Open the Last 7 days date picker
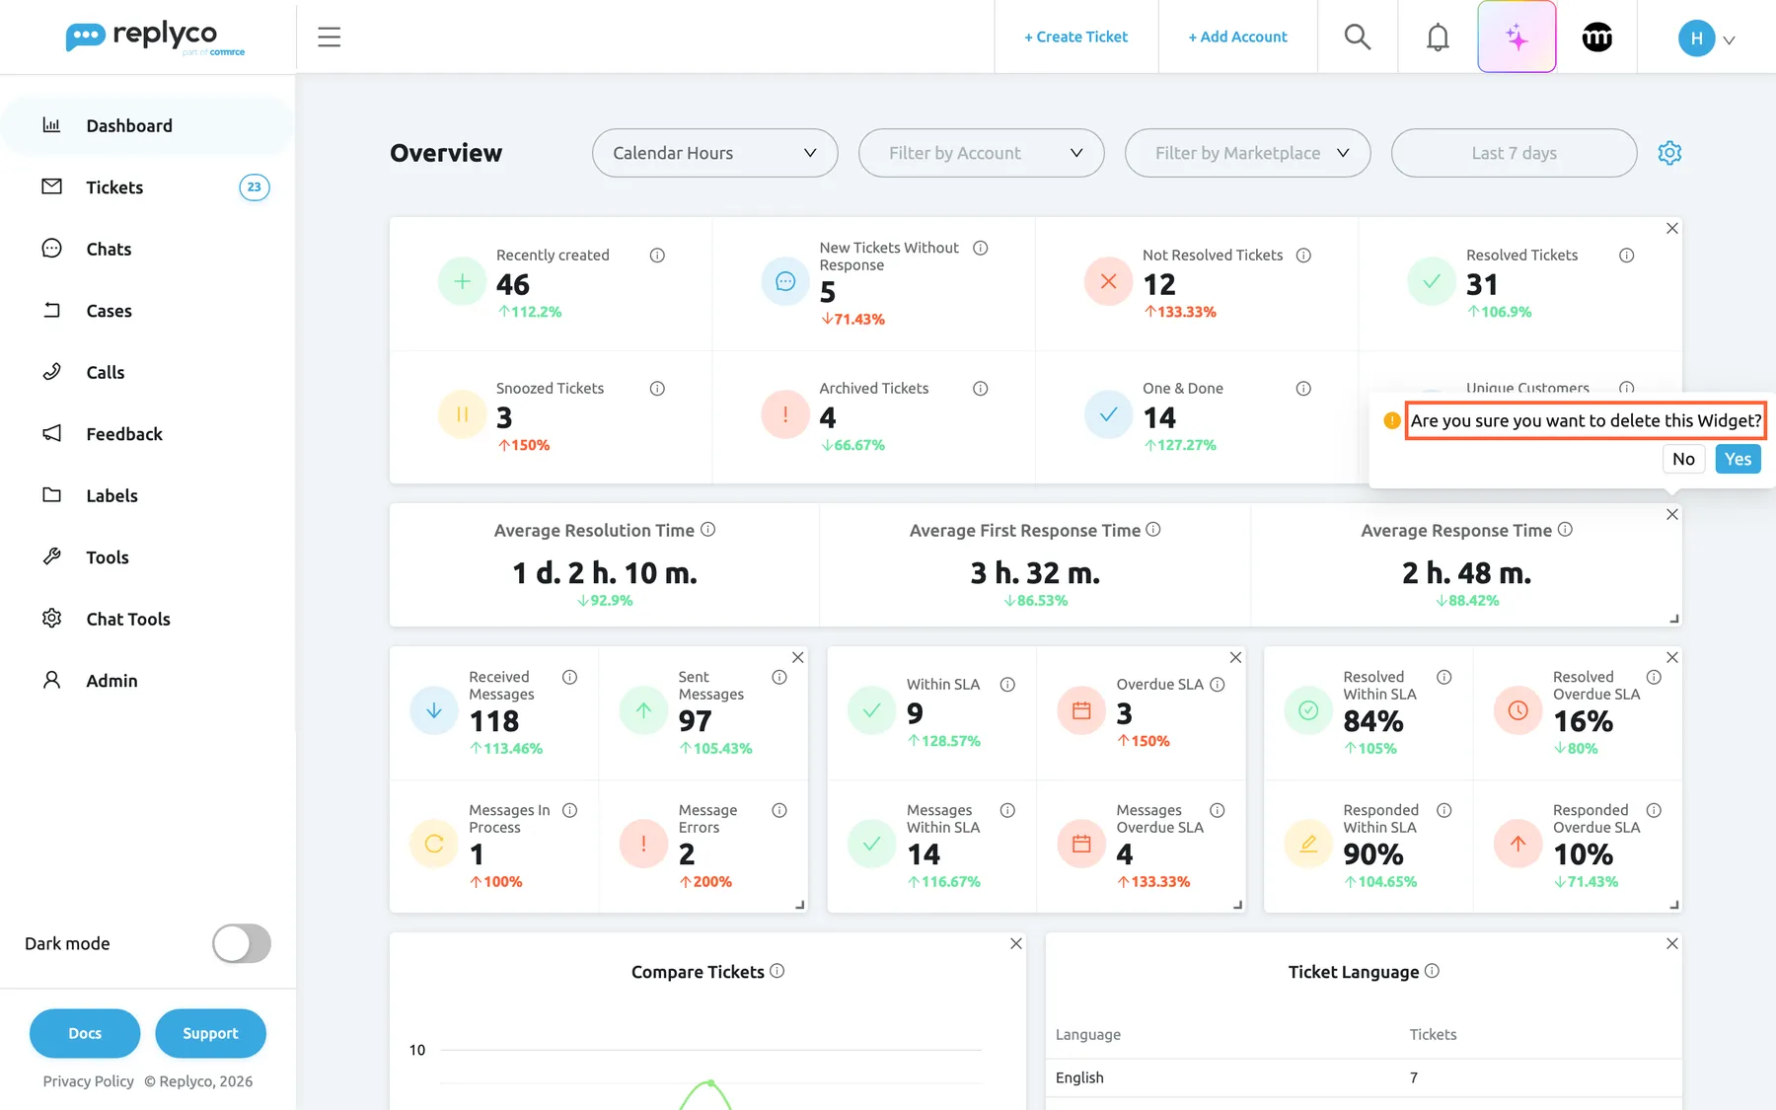 pyautogui.click(x=1515, y=153)
